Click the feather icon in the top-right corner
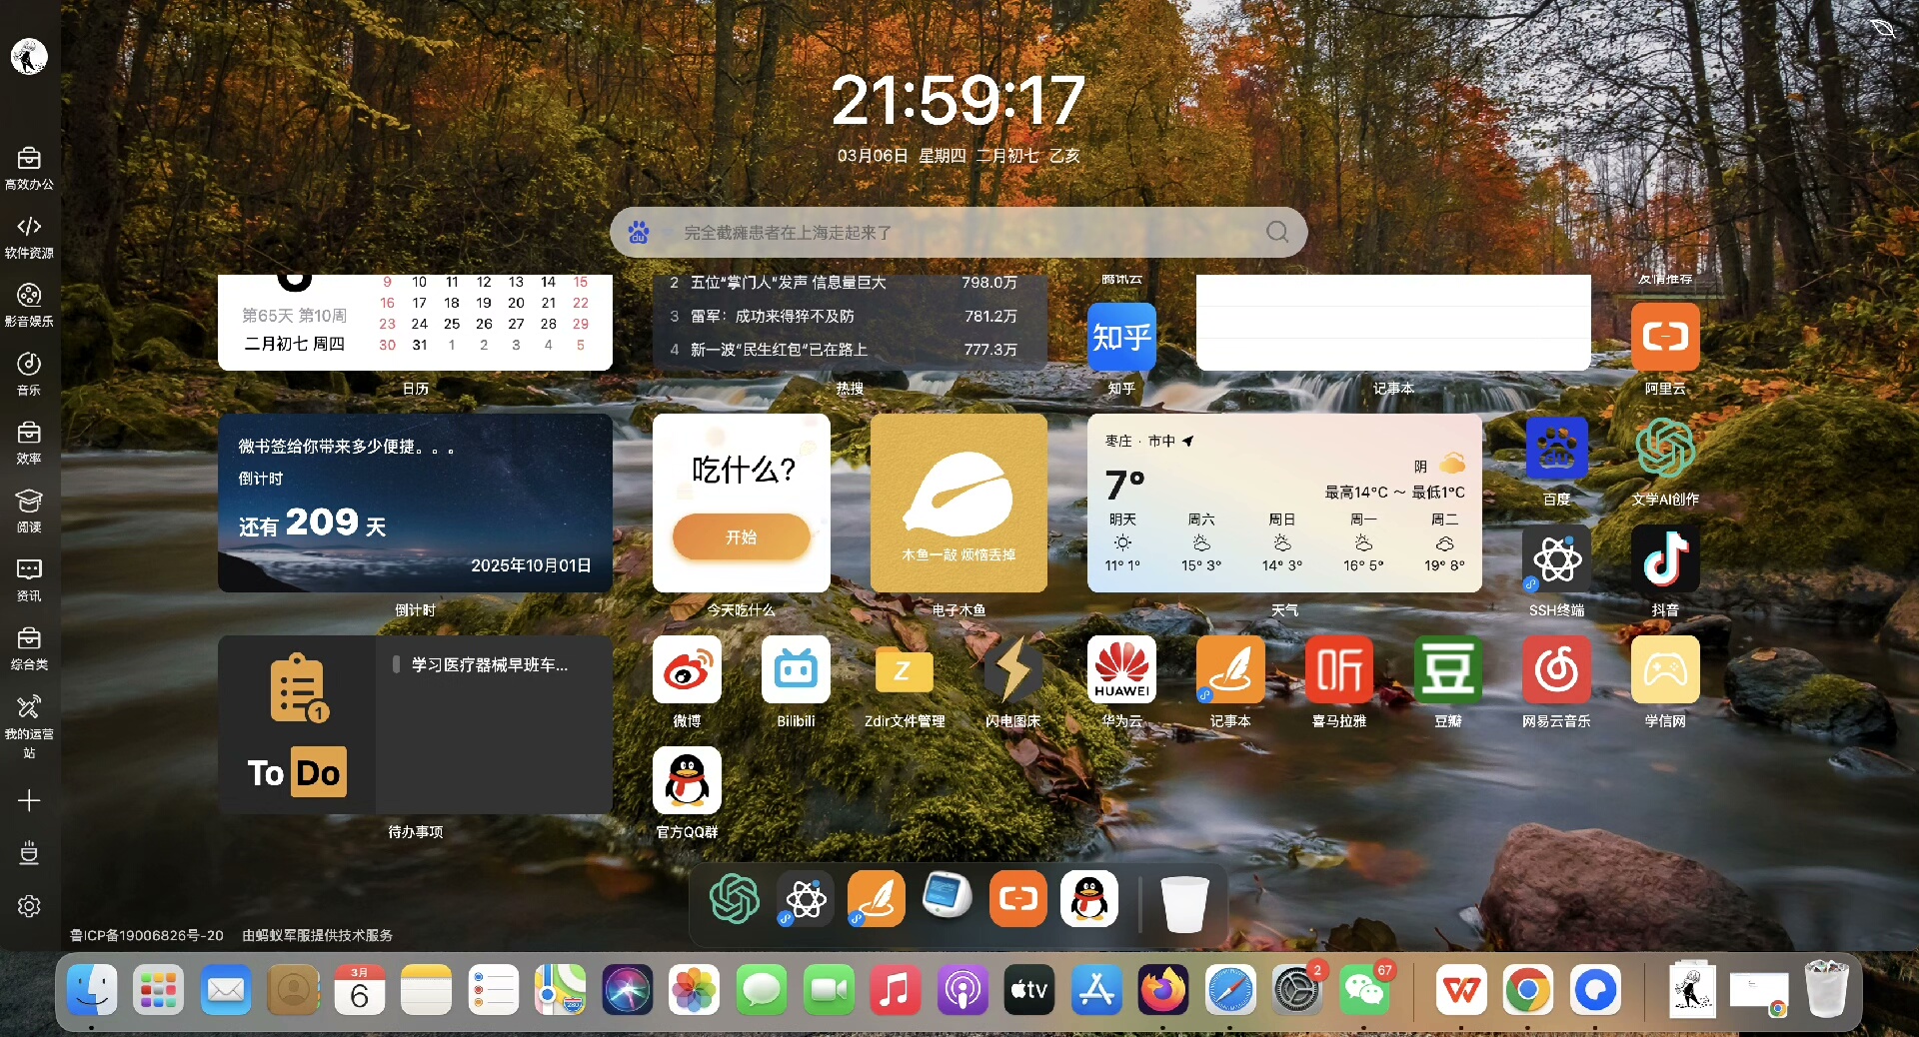The image size is (1919, 1037). [x=1882, y=27]
